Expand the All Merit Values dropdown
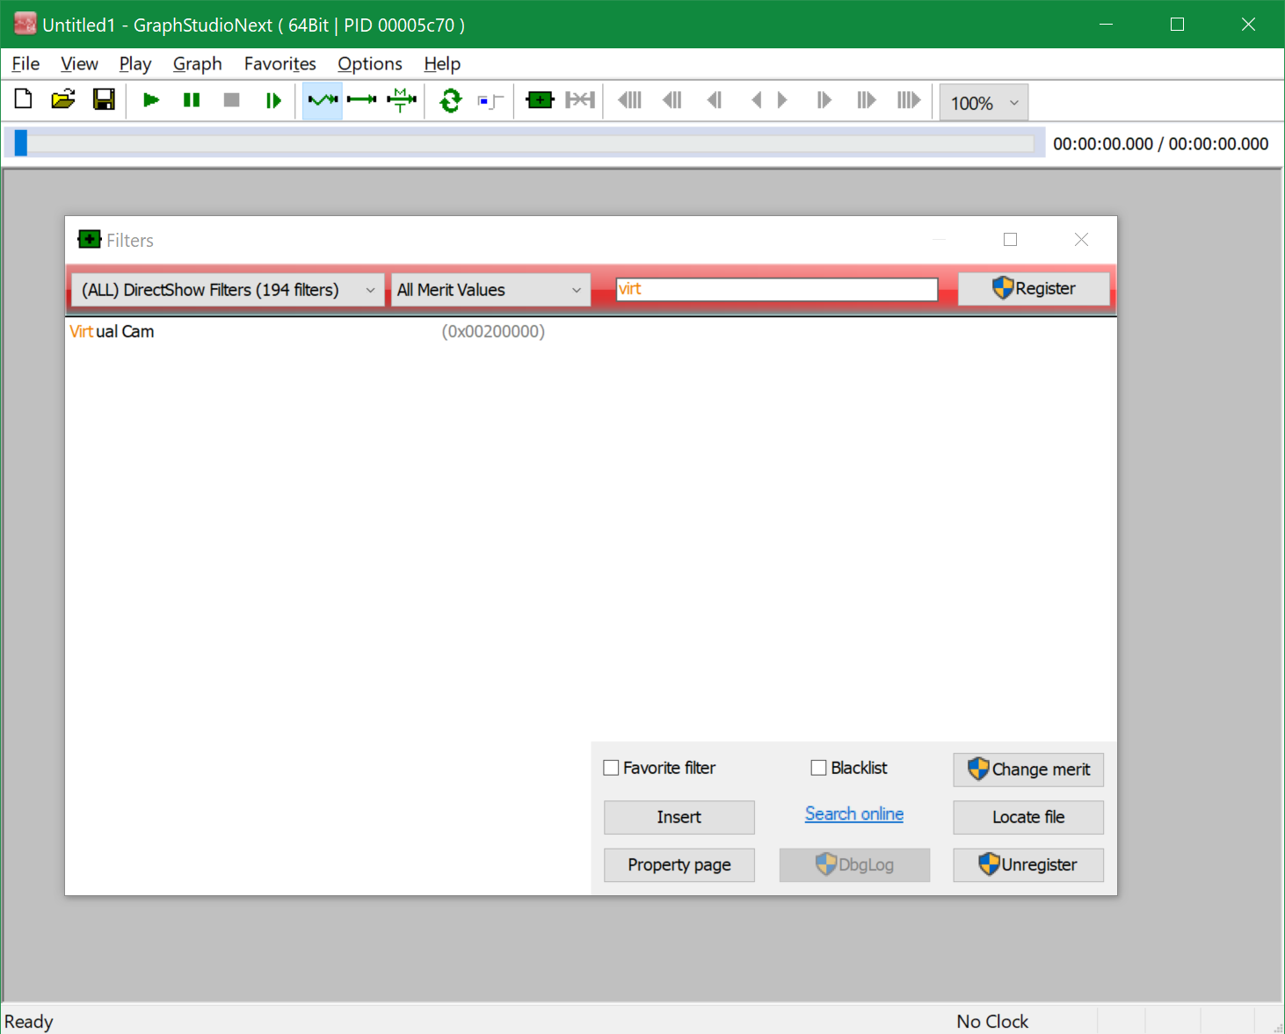 (x=490, y=290)
